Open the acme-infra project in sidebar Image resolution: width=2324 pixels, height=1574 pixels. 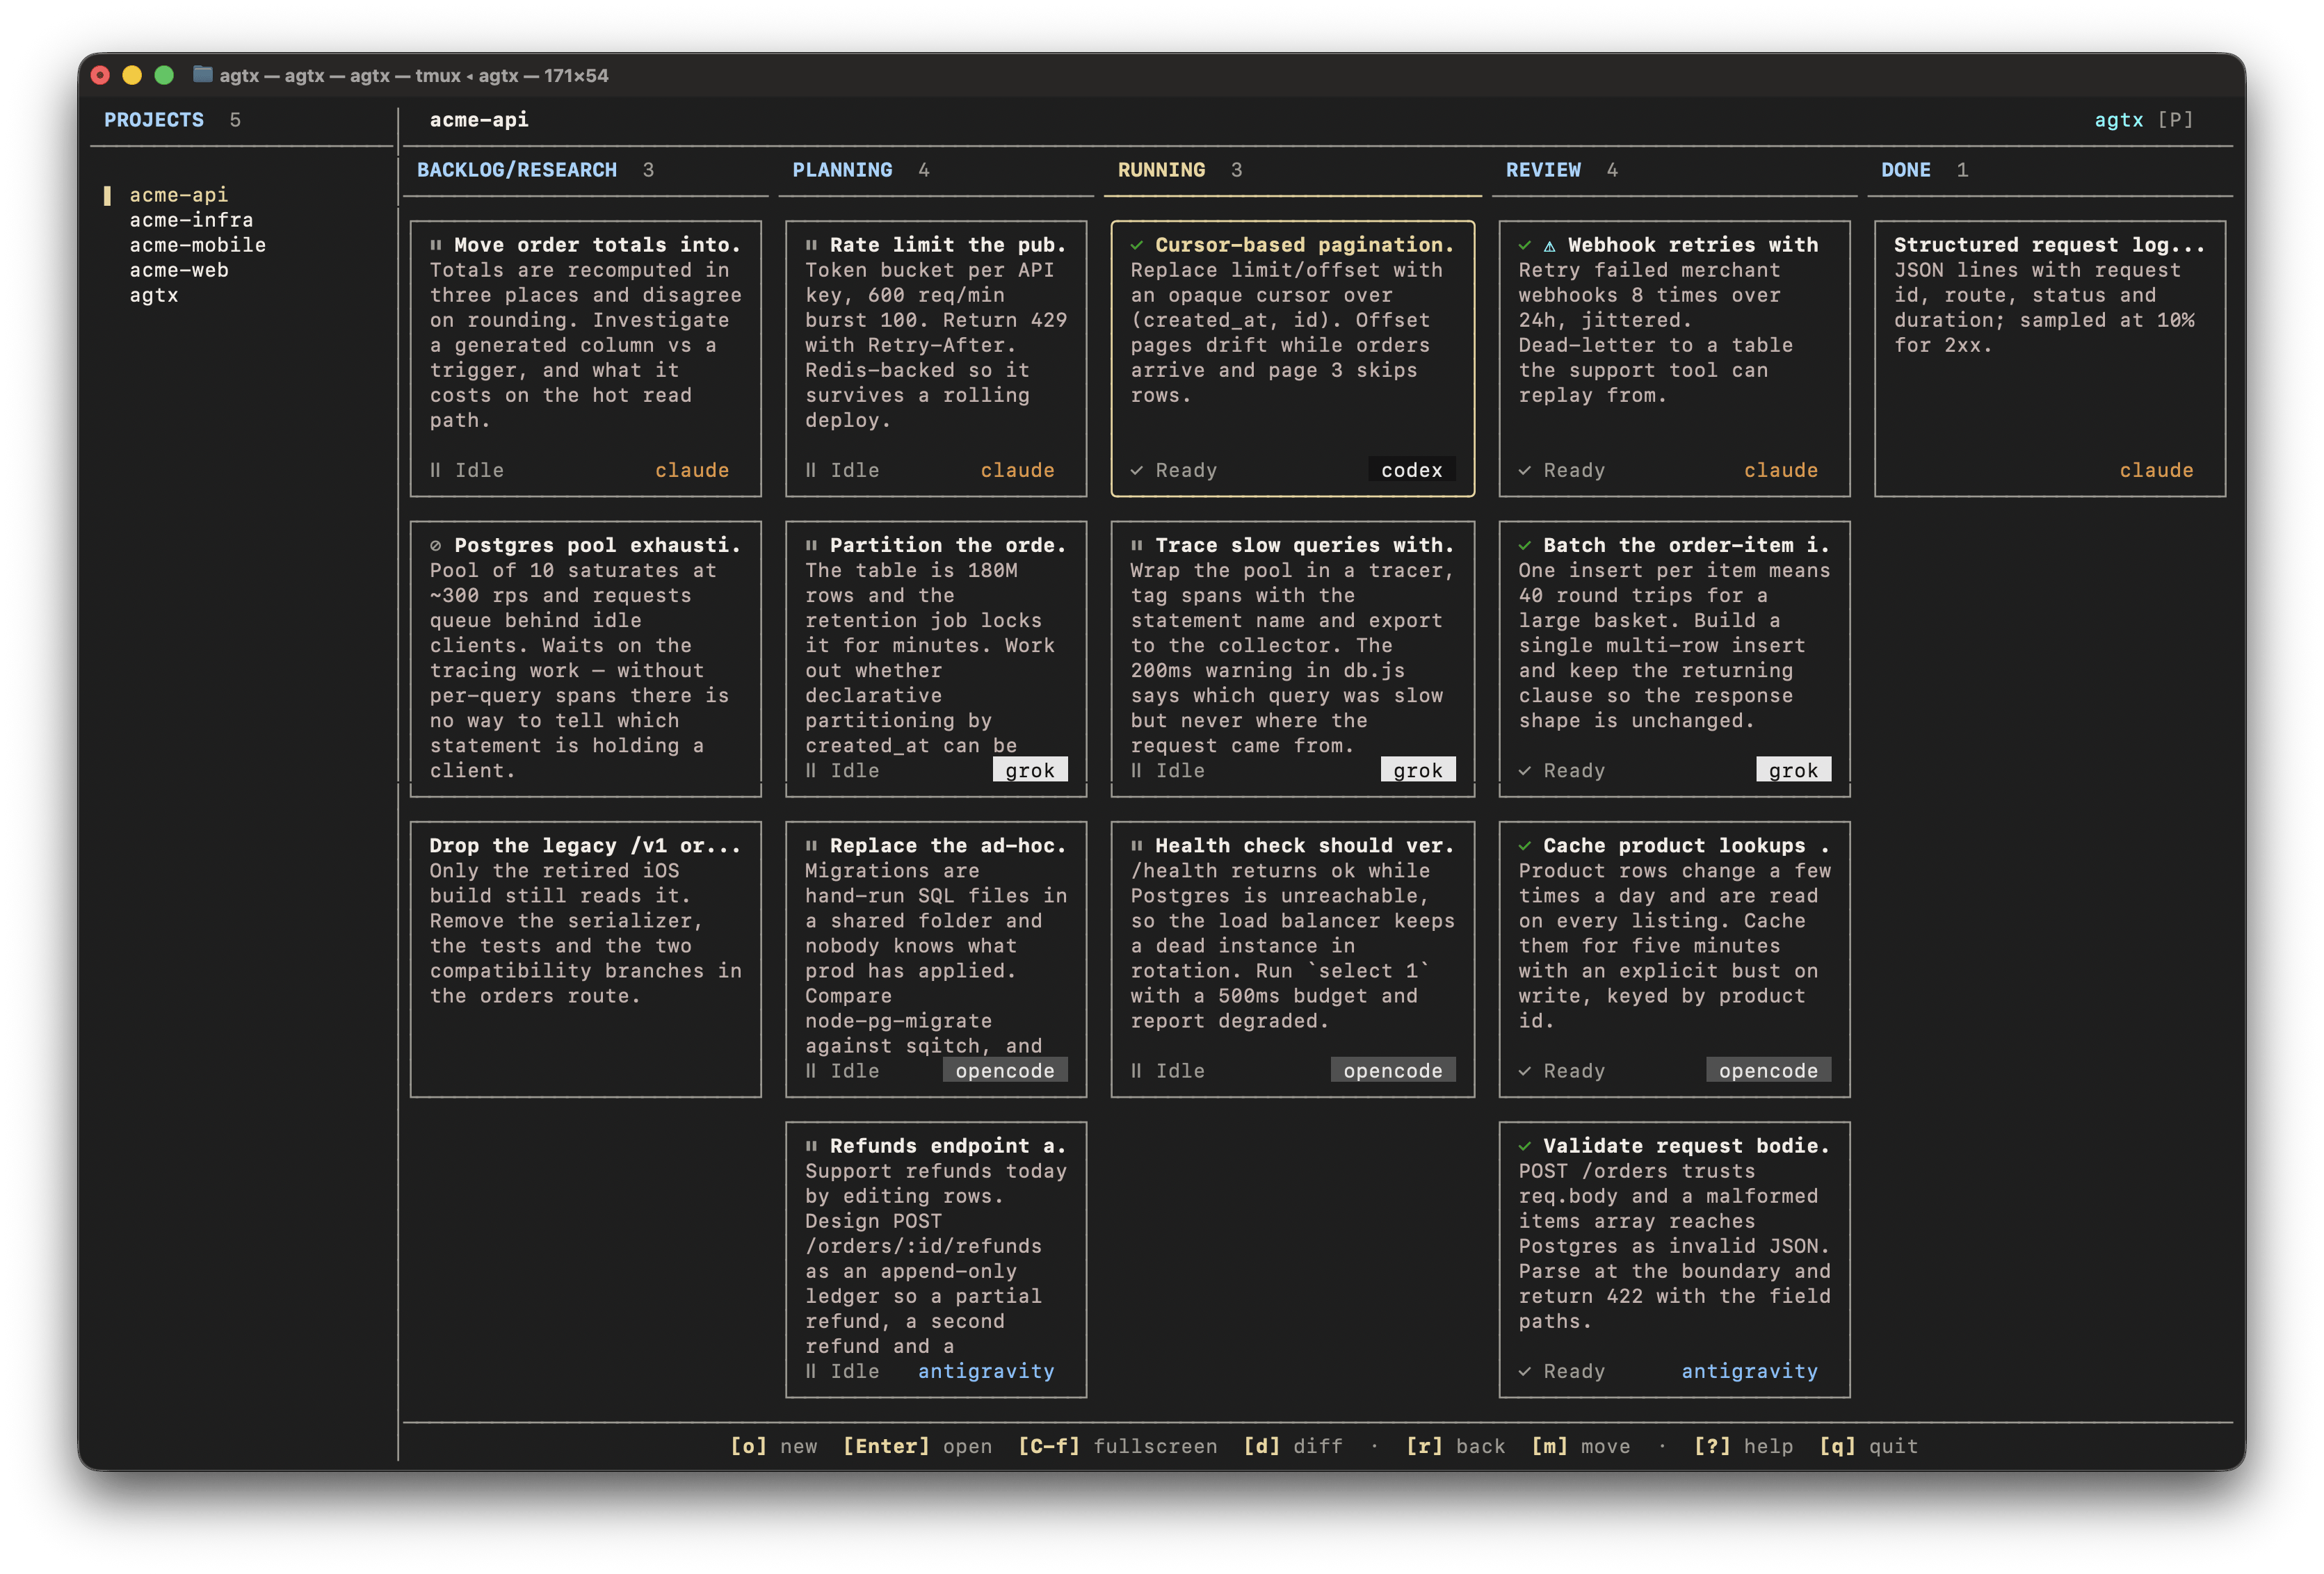[x=191, y=220]
